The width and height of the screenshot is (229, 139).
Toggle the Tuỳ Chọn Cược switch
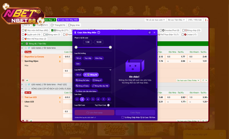(108, 105)
